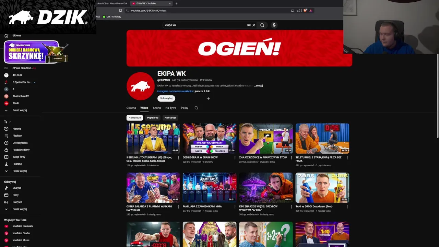The height and width of the screenshot is (247, 439).
Task: Open YouTube Premium in the sidebar
Action: (x=22, y=226)
